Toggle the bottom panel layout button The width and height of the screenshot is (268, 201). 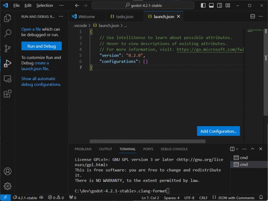point(211,6)
